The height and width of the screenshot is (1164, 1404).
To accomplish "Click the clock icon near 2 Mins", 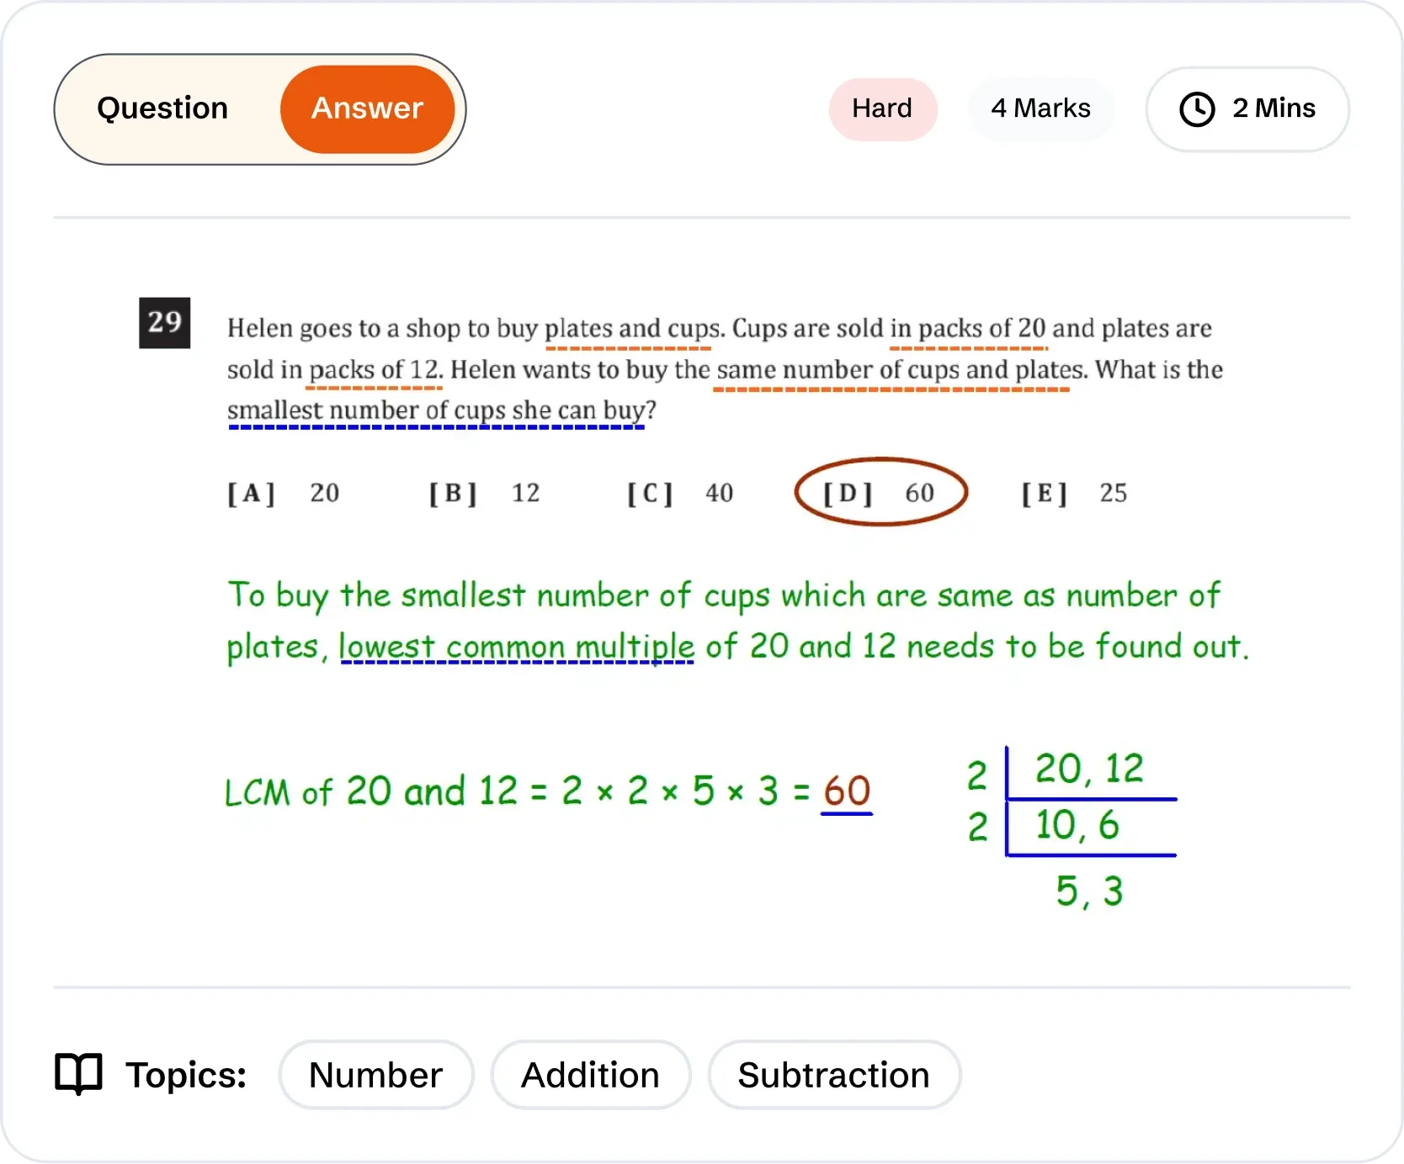I will [1196, 109].
